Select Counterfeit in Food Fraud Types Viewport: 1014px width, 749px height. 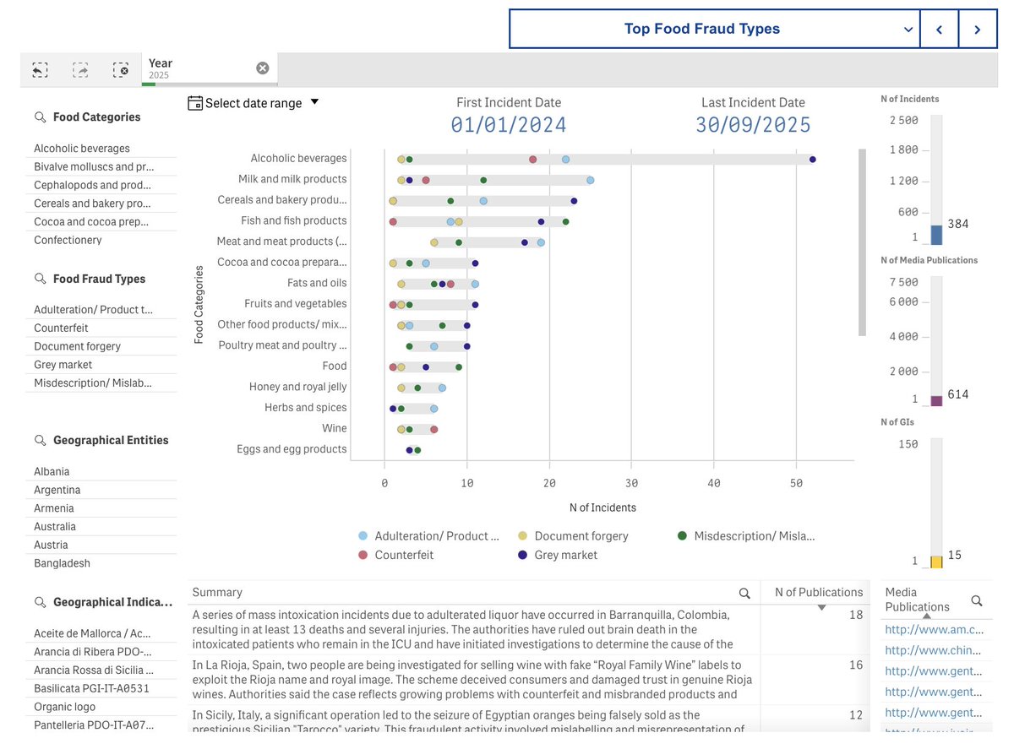click(60, 327)
